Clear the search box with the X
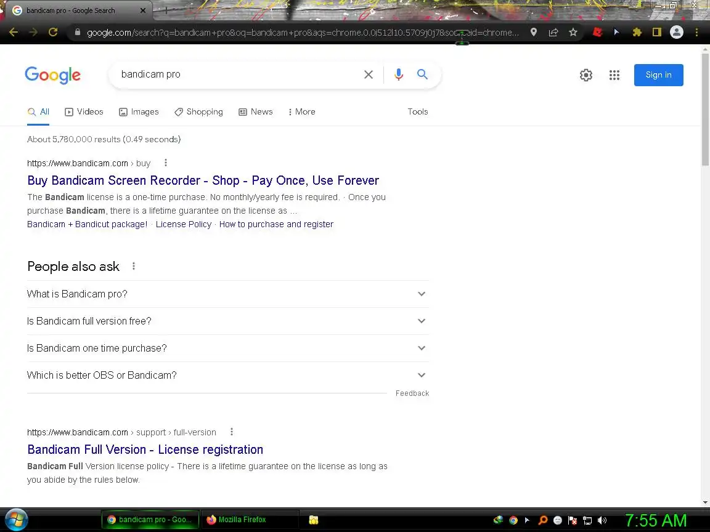This screenshot has height=532, width=710. 369,75
